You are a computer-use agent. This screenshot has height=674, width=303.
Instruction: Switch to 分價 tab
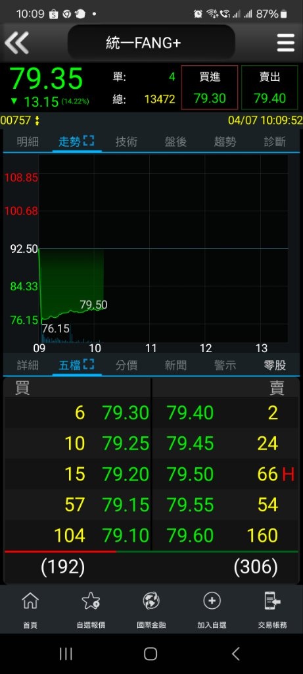click(126, 365)
